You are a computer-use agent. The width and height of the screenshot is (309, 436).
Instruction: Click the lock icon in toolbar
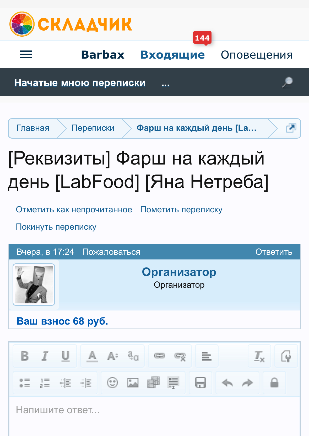pyautogui.click(x=274, y=383)
